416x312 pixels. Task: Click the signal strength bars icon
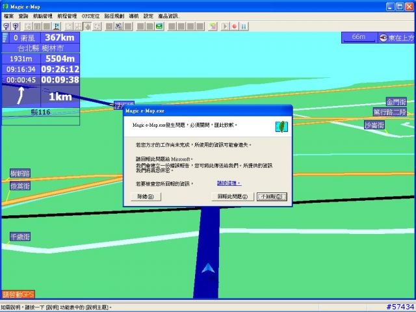5,38
